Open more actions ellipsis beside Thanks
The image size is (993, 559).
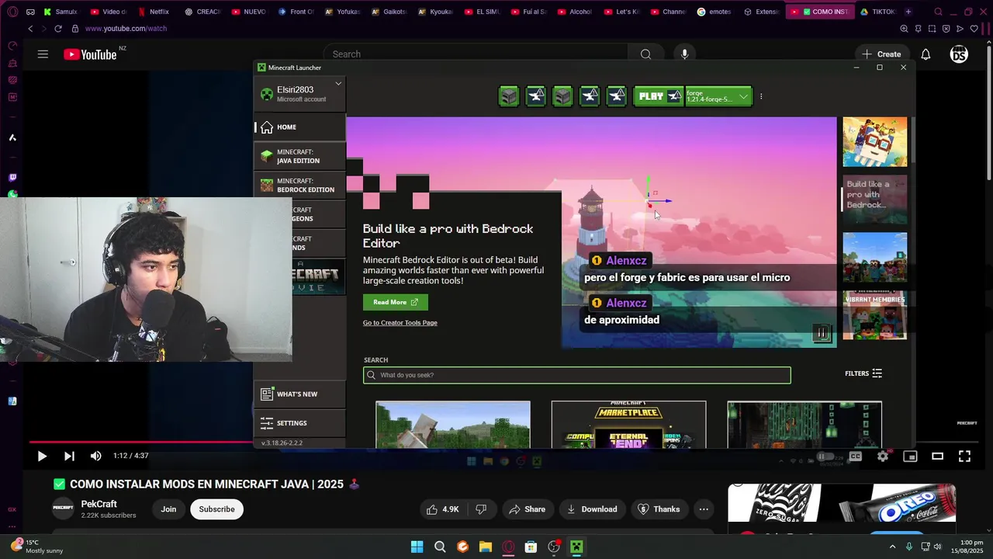[x=704, y=509]
